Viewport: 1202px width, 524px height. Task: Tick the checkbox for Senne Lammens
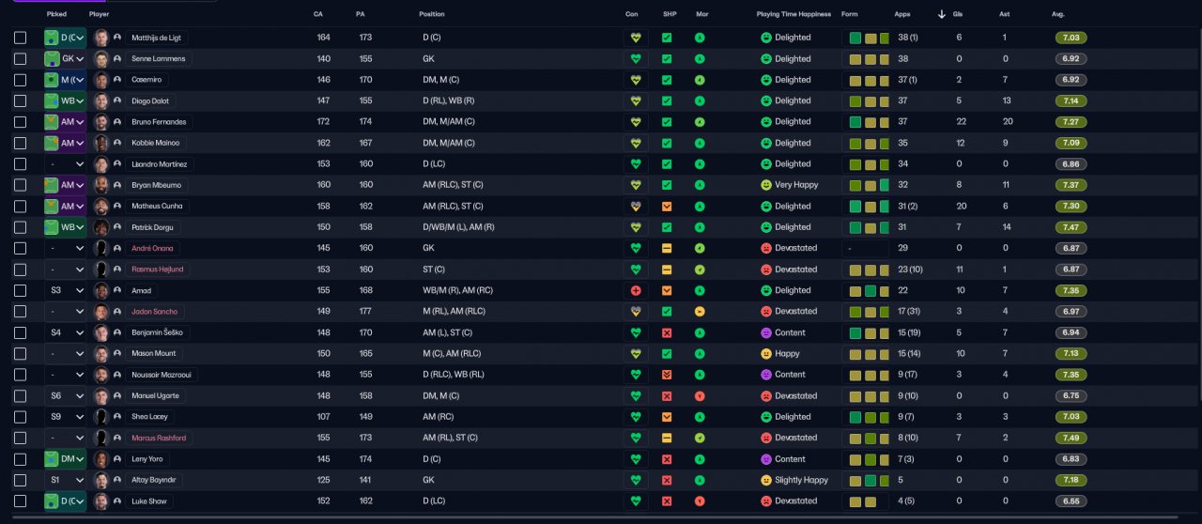[21, 59]
